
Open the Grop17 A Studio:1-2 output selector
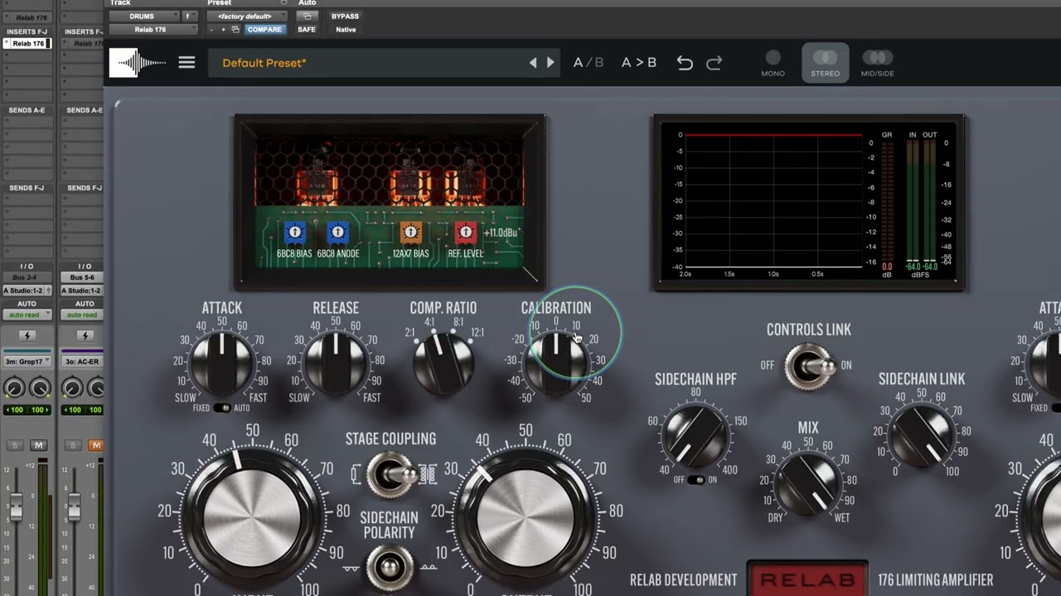point(27,291)
